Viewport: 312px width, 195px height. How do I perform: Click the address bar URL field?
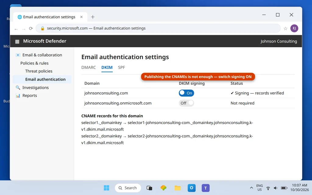pos(158,28)
